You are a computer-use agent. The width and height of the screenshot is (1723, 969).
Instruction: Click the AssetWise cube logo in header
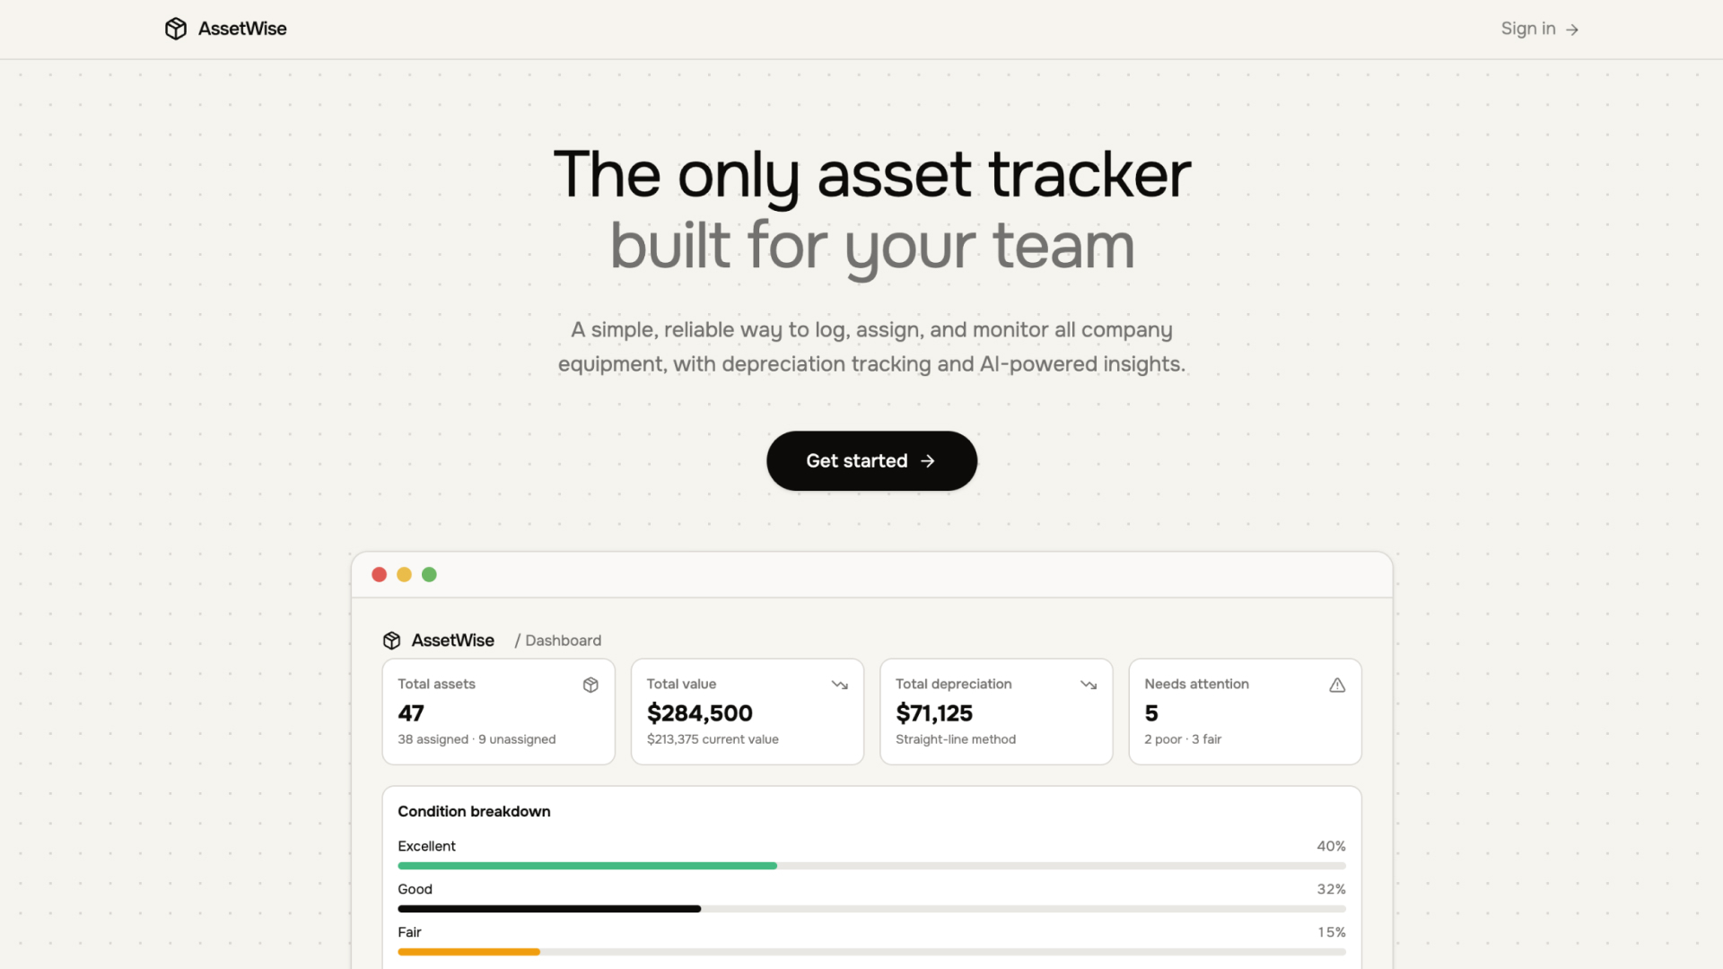coord(176,29)
